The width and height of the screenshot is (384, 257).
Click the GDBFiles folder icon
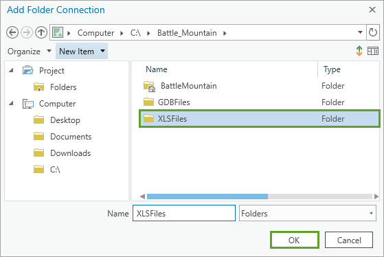pos(148,102)
